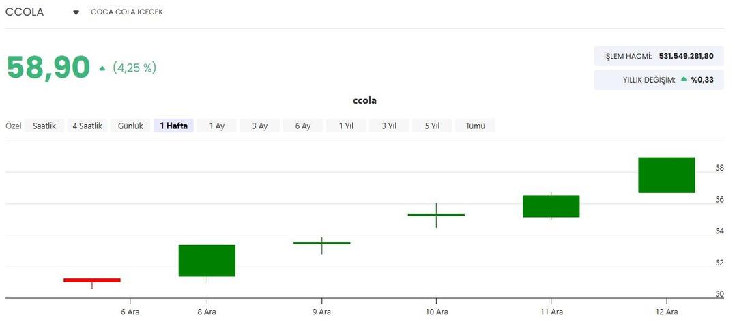The width and height of the screenshot is (737, 324).
Task: Click the CCOLA stock symbol
Action: (x=25, y=12)
